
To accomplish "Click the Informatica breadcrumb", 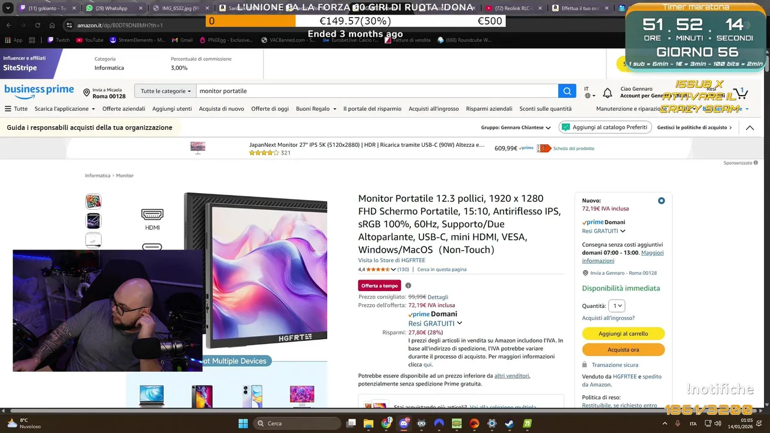I will pyautogui.click(x=97, y=176).
